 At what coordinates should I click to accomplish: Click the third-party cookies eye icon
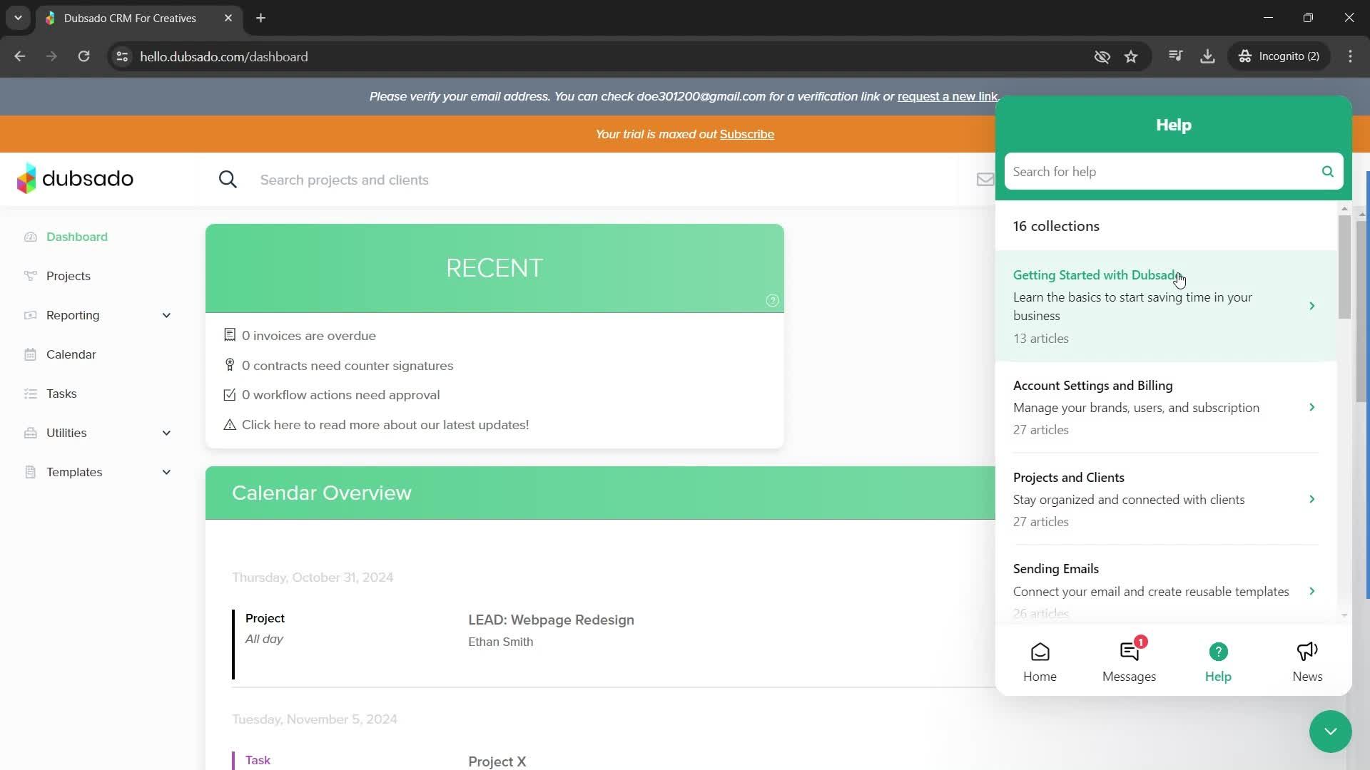tap(1102, 56)
